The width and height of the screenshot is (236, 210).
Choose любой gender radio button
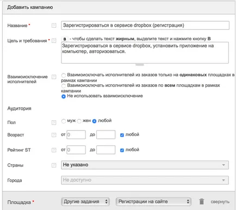(x=94, y=121)
